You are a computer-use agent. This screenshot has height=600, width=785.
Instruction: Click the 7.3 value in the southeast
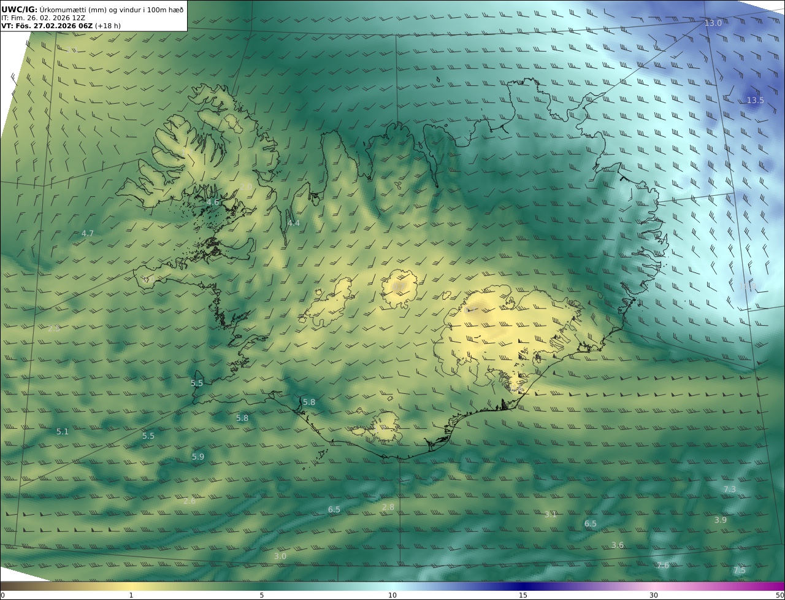(730, 490)
